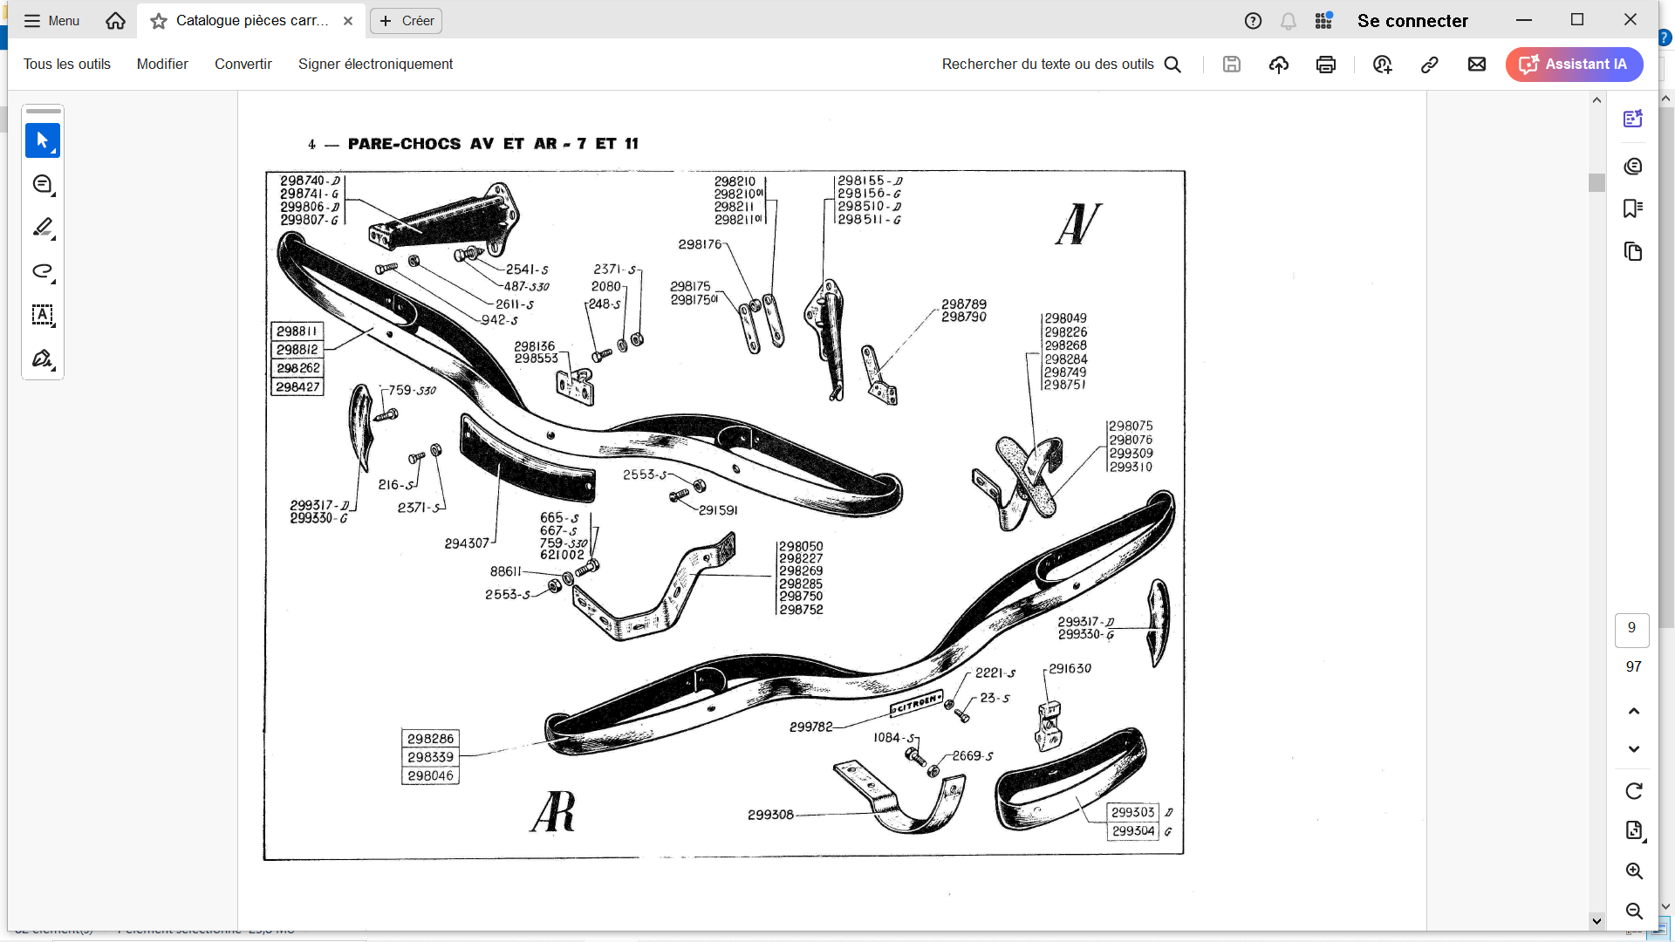1675x942 pixels.
Task: Go to the next page
Action: coord(1634,749)
